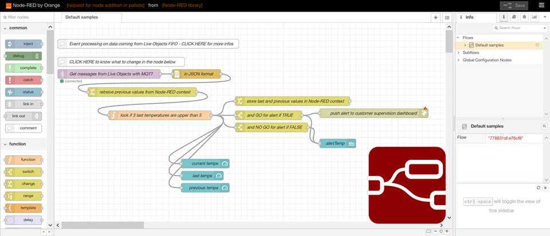Select Get messages from Live Objects MQTT node
The height and width of the screenshot is (236, 550).
point(109,74)
